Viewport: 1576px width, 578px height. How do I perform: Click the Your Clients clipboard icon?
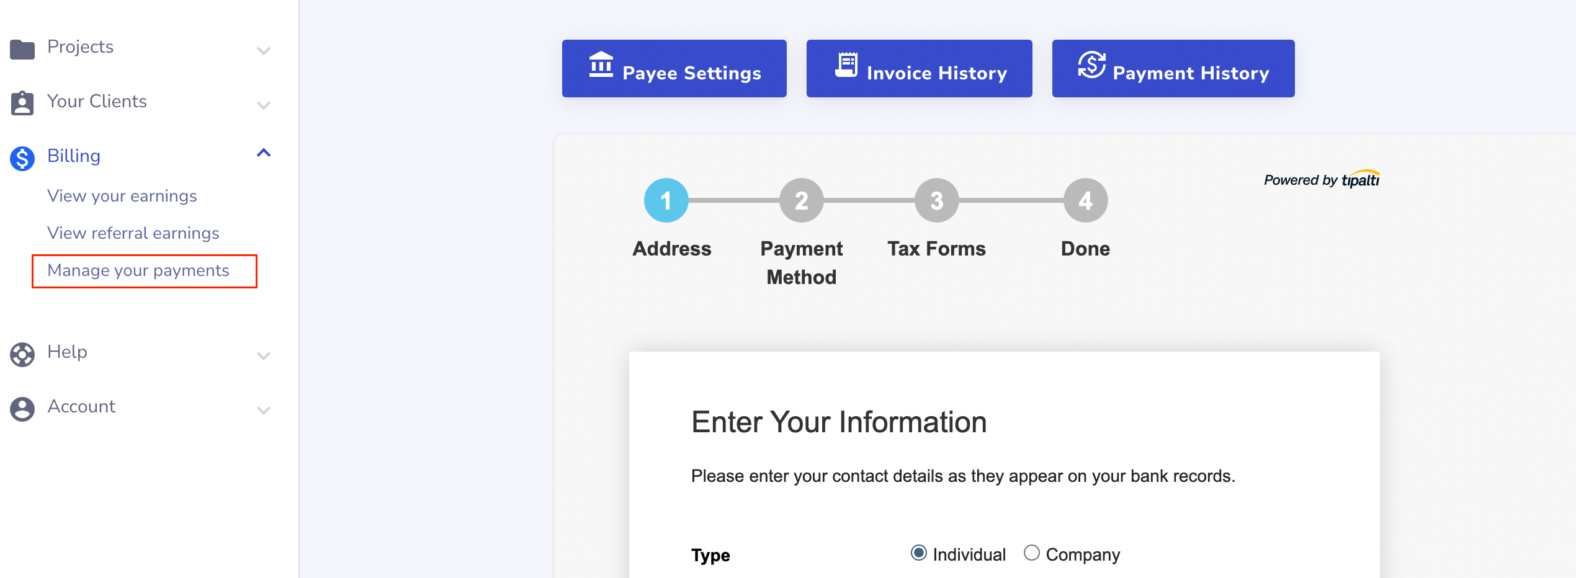[23, 102]
